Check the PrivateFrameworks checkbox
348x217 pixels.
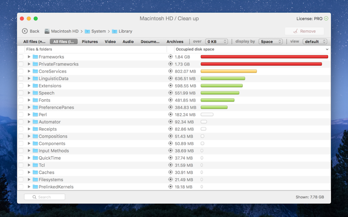click(21, 64)
